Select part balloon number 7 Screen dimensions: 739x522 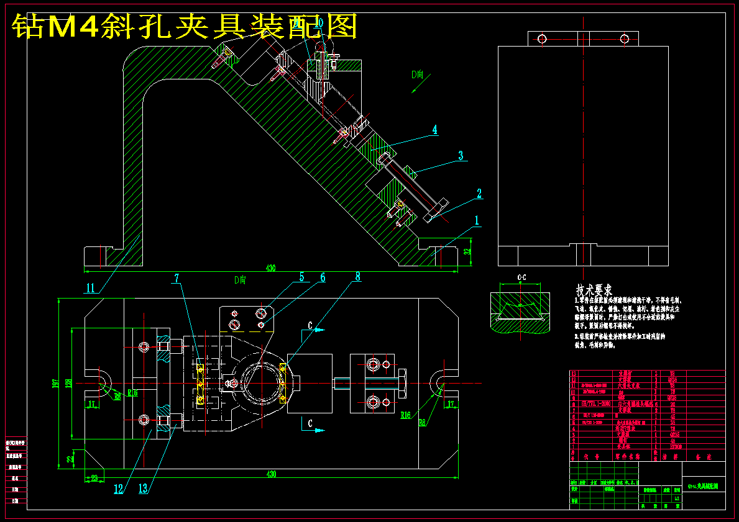[177, 278]
